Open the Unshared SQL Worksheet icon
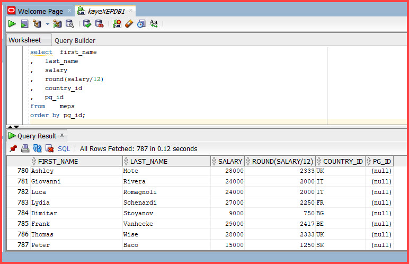 tap(117, 24)
